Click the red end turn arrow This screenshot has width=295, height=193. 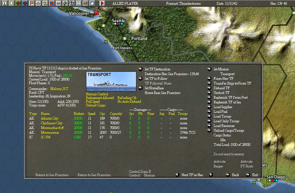tap(102, 3)
